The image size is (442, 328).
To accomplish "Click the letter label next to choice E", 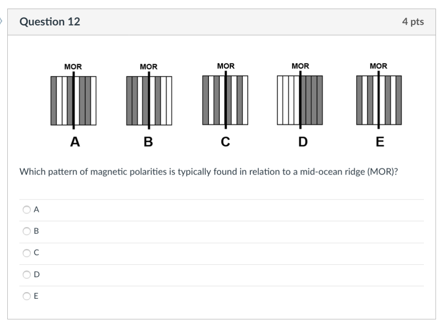I will click(36, 296).
